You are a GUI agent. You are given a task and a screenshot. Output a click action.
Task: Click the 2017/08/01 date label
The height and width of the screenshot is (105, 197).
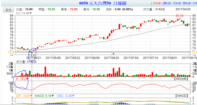click(170, 58)
